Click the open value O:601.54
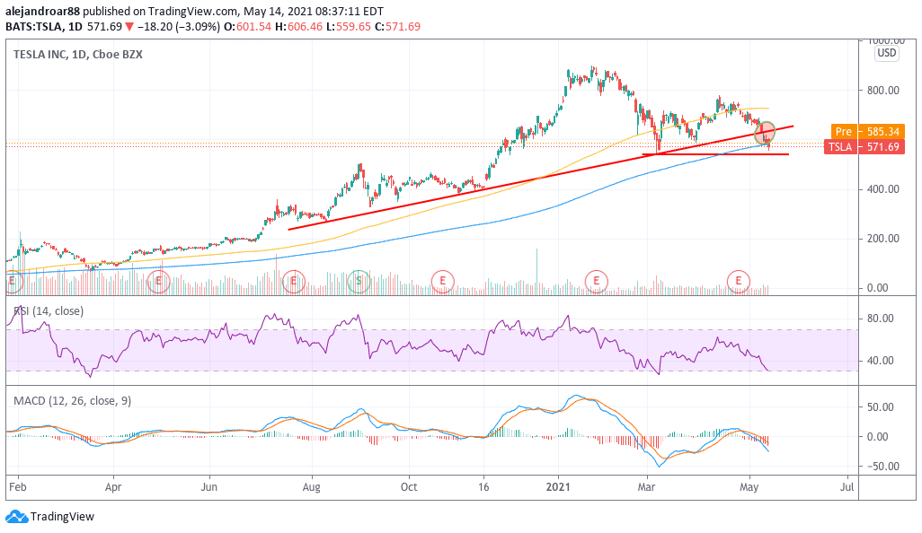This screenshot has height=533, width=922. click(x=248, y=26)
